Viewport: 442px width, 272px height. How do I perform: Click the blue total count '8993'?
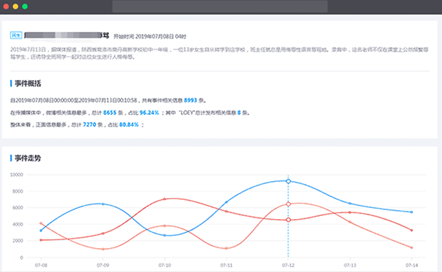pos(190,100)
